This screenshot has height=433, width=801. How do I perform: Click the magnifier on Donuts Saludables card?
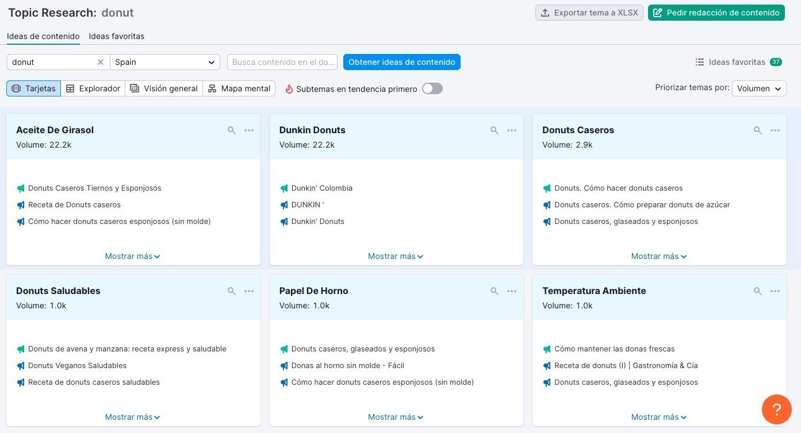pyautogui.click(x=232, y=291)
